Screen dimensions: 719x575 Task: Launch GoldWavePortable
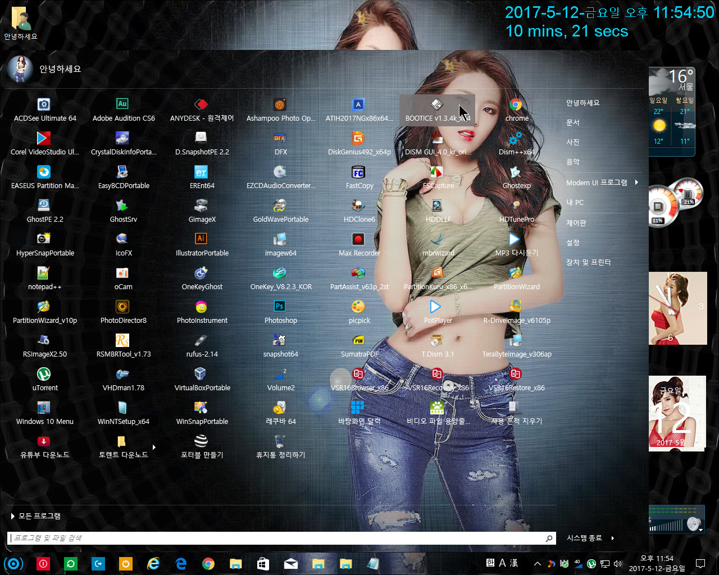click(x=281, y=211)
